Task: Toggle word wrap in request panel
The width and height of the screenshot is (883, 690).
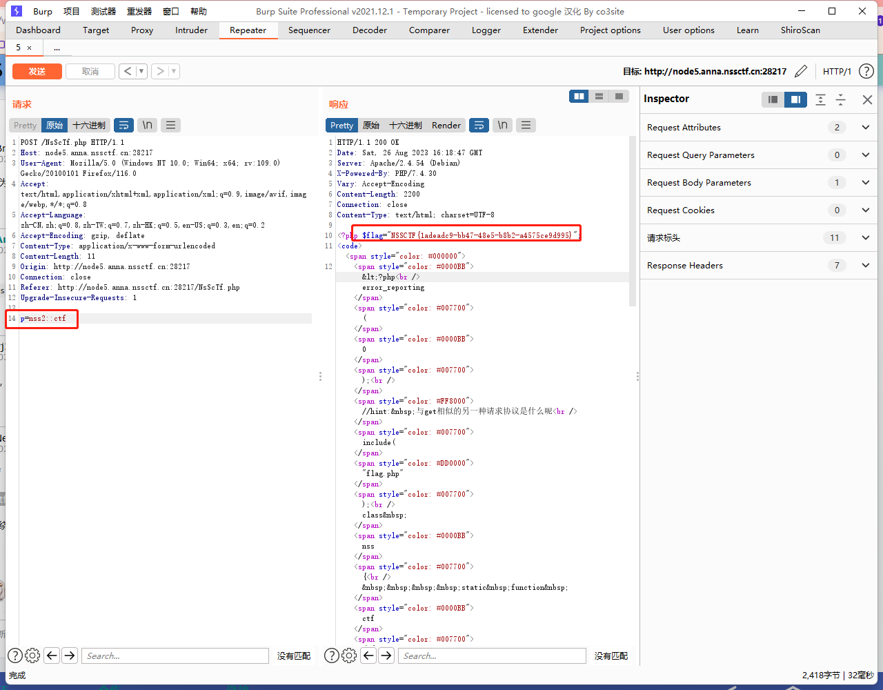Action: tap(124, 125)
